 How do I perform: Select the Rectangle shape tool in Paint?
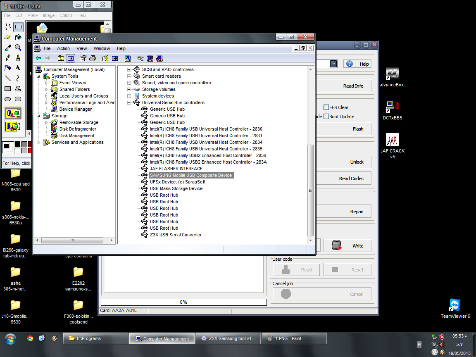click(x=8, y=89)
